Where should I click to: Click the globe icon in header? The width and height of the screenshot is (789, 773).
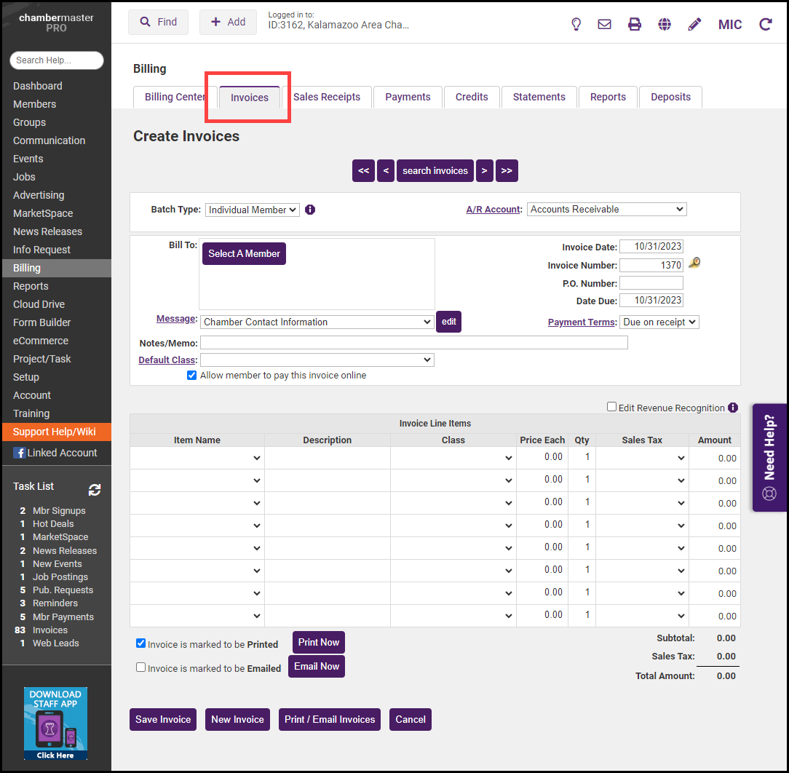point(665,24)
